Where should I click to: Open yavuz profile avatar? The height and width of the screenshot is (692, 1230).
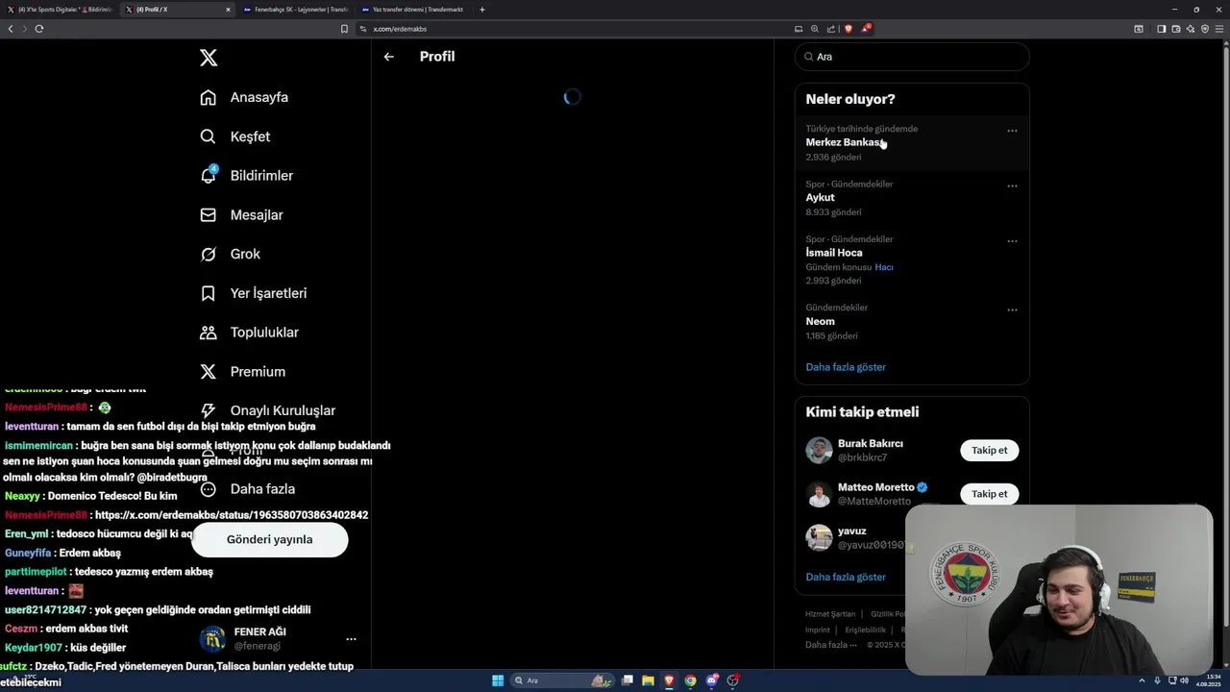pyautogui.click(x=819, y=537)
